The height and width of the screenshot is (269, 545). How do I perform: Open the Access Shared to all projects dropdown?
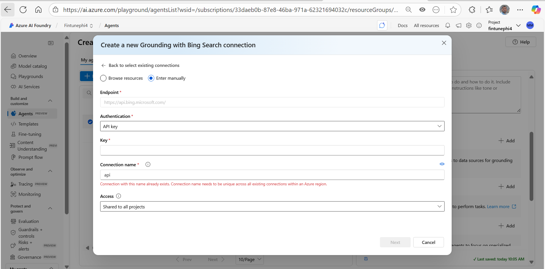tap(272, 206)
